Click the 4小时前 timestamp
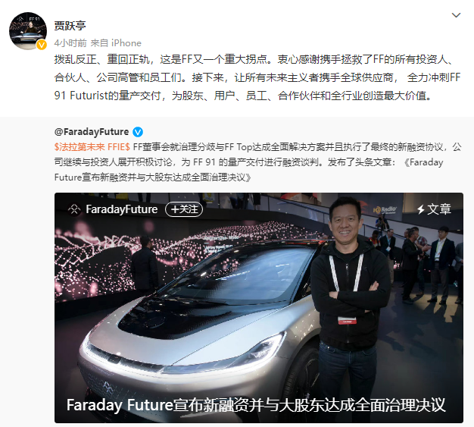Screen dimensions: 474x427 point(70,43)
